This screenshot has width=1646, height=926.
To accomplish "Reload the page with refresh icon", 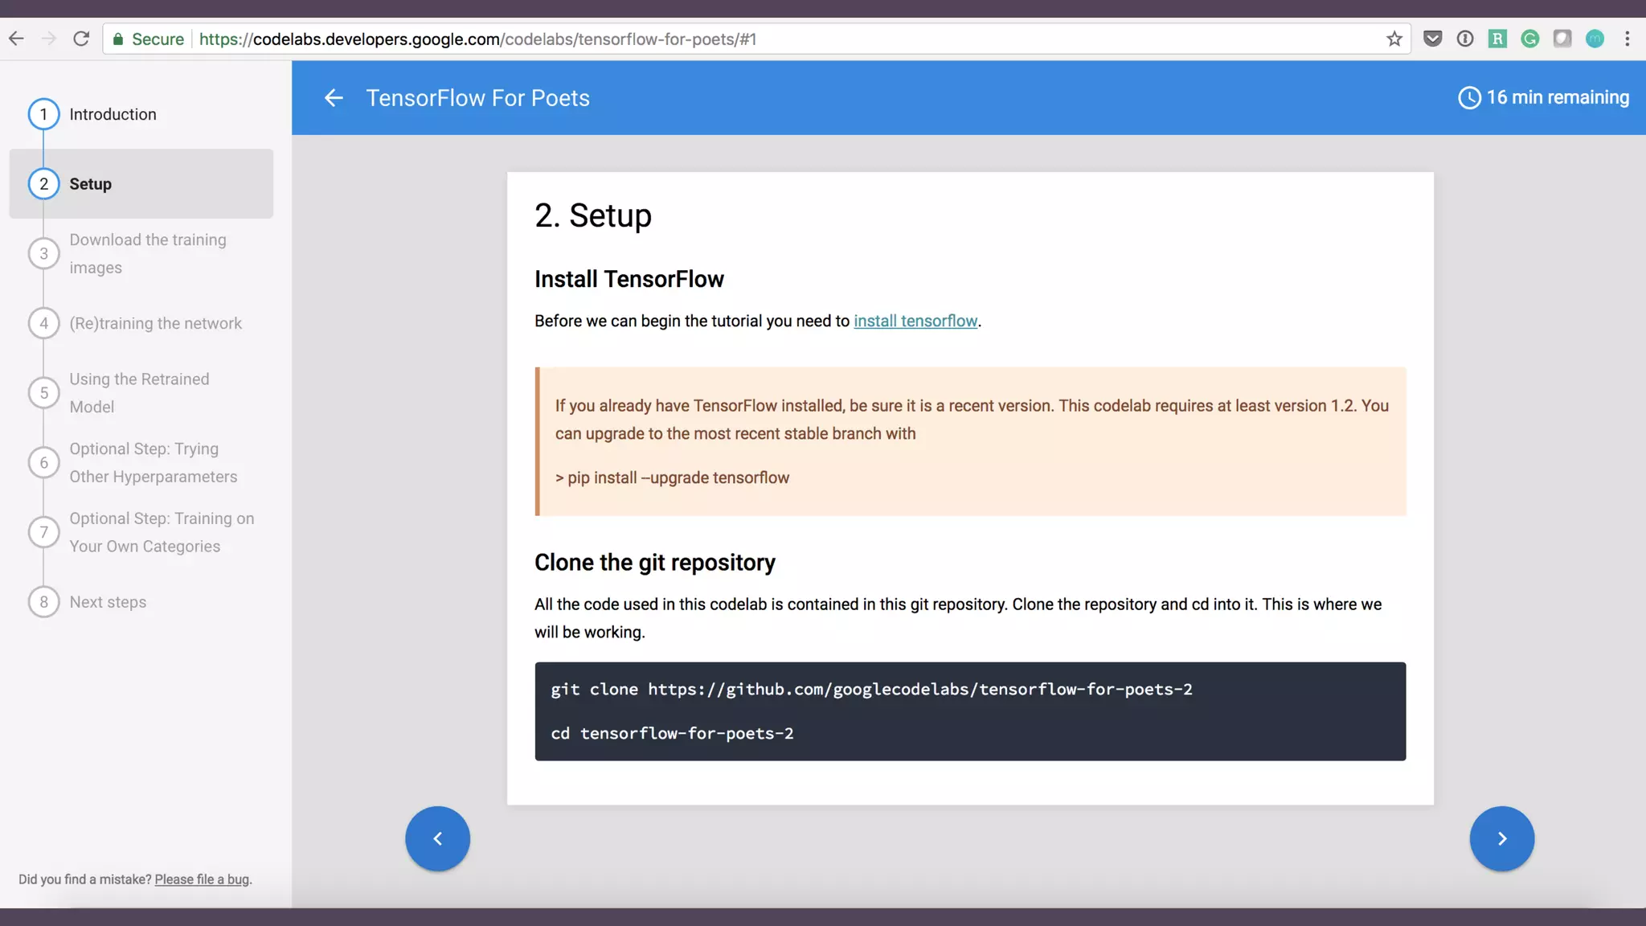I will (81, 39).
